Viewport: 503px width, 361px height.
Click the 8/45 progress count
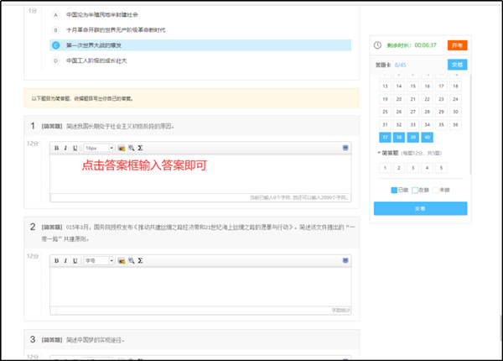coord(401,65)
